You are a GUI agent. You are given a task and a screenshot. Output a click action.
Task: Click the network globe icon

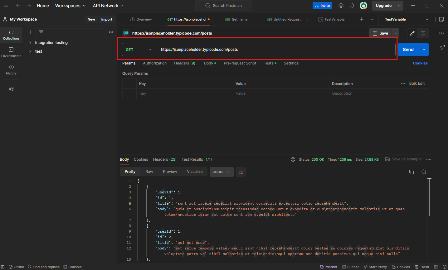coord(293,159)
